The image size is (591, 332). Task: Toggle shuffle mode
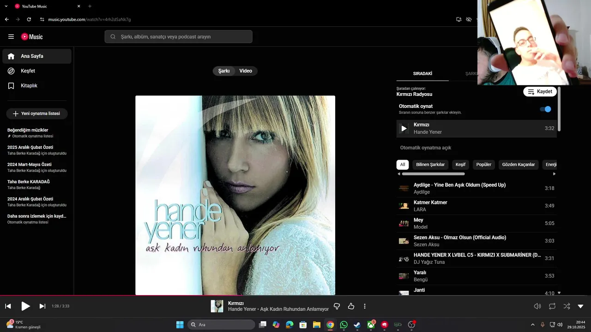click(x=567, y=306)
